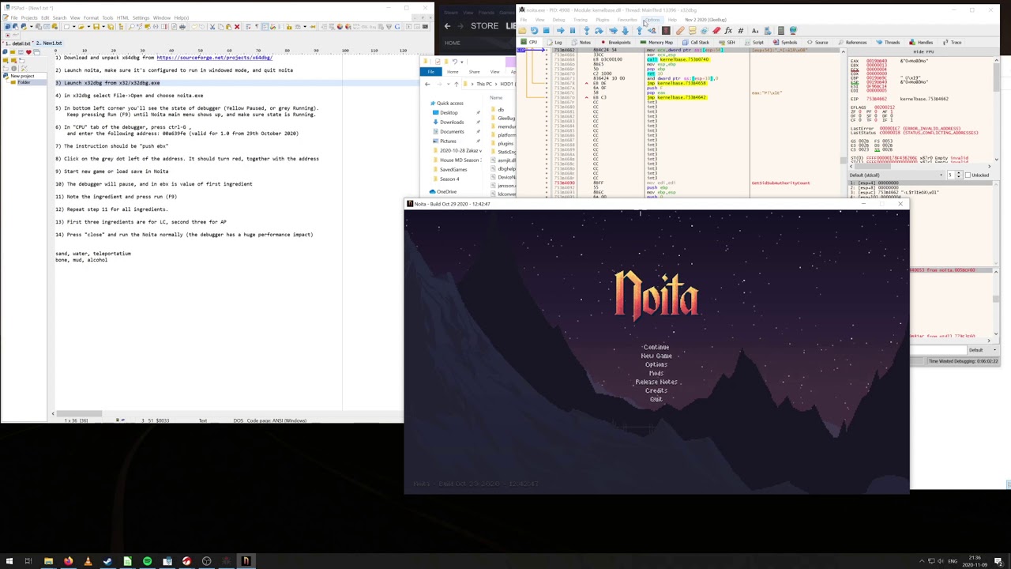Viewport: 1011px width, 569px height.
Task: Open x32dbg fx functions icon
Action: click(728, 31)
